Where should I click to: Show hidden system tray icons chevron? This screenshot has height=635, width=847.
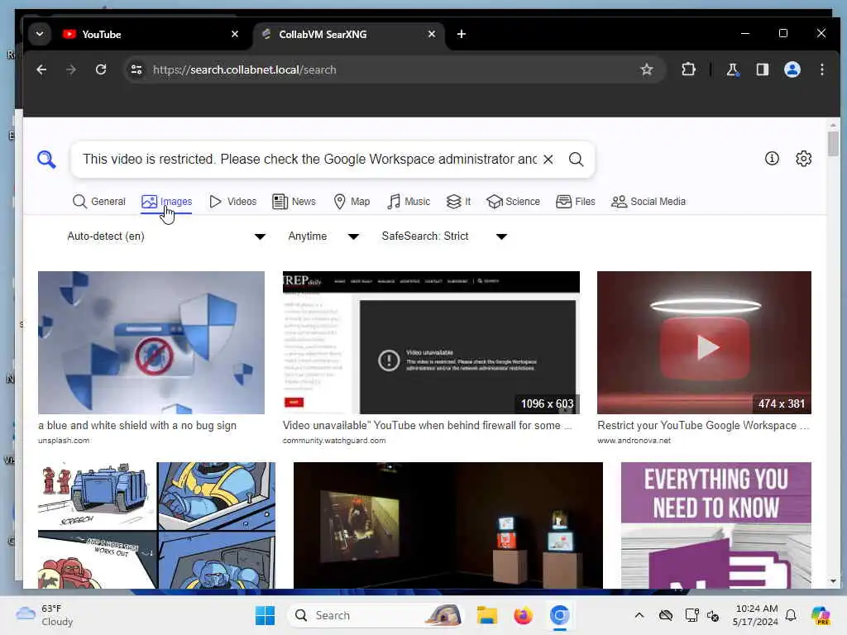point(639,615)
